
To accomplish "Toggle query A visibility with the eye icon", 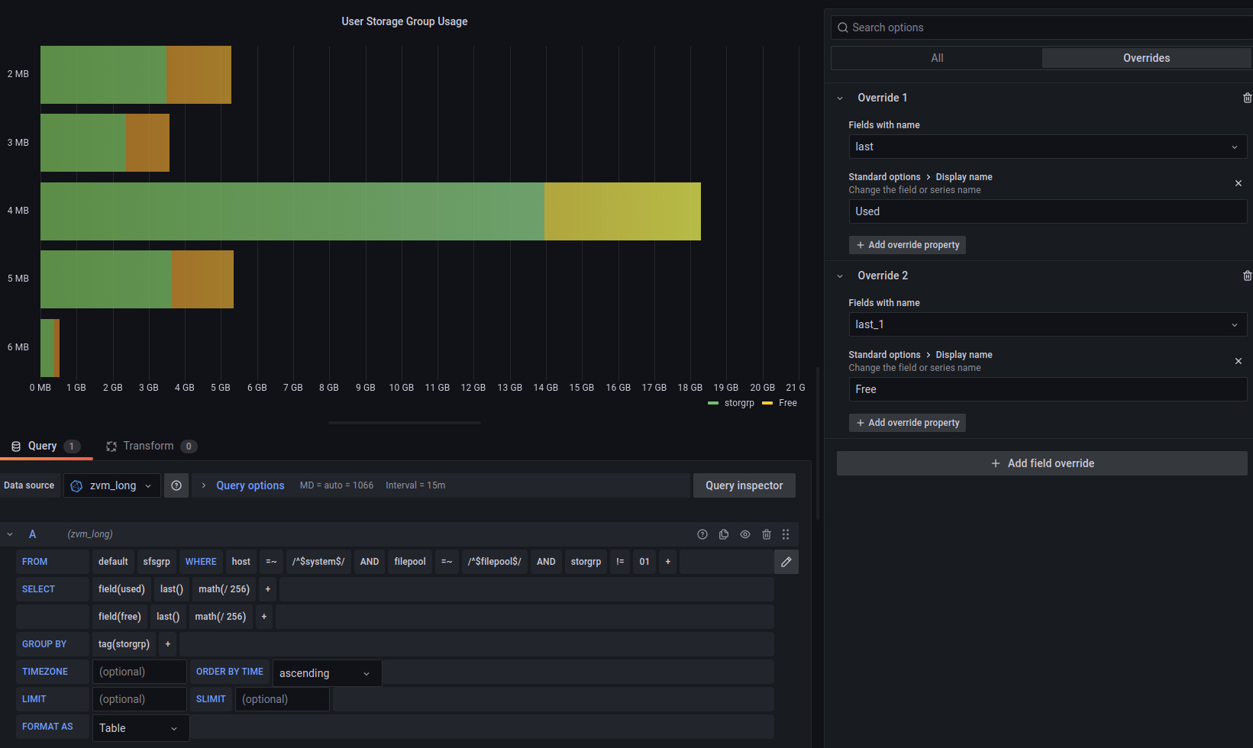I will coord(745,534).
